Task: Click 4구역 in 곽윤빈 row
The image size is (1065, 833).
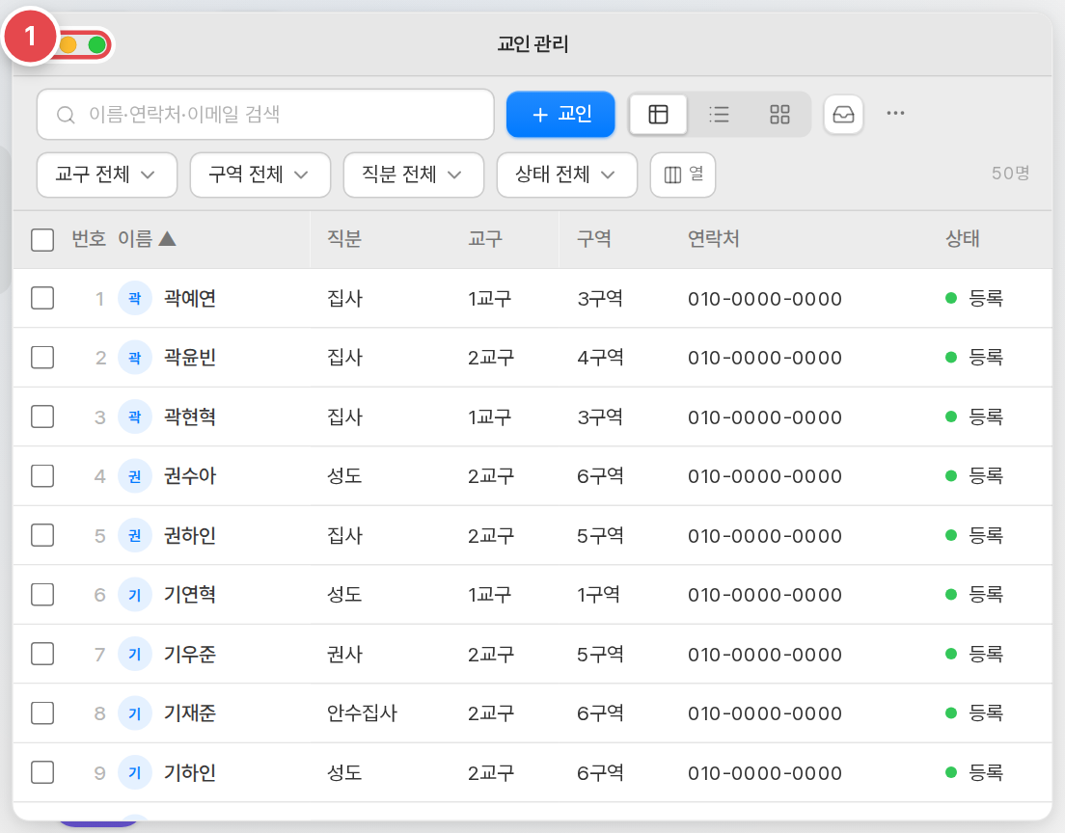Action: tap(600, 357)
